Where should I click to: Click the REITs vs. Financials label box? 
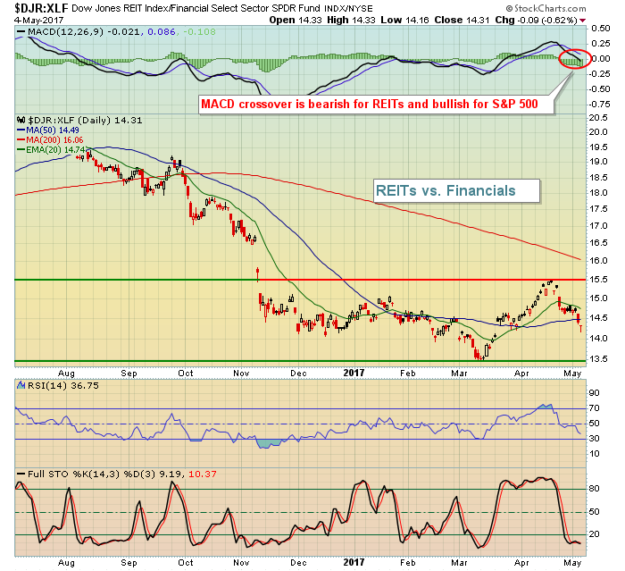(x=456, y=190)
